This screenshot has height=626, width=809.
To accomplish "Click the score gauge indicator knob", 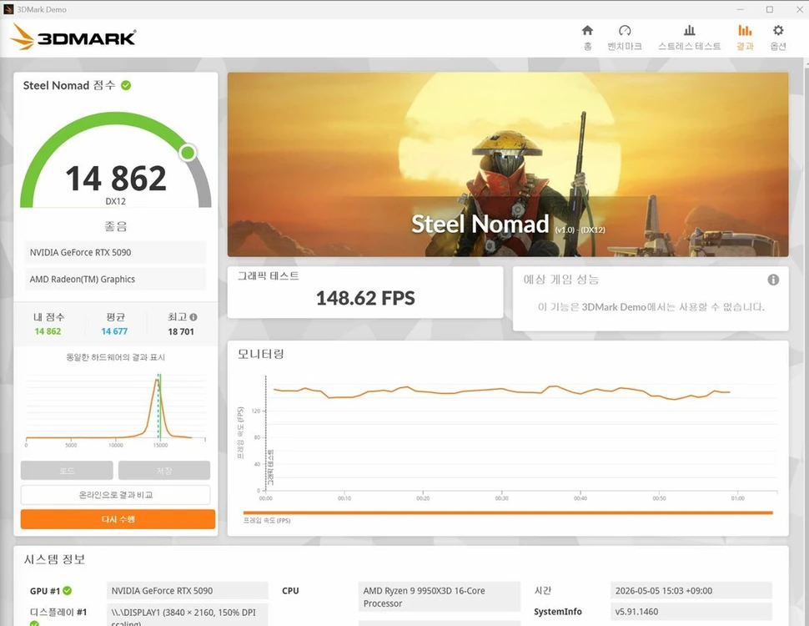I will 188,153.
